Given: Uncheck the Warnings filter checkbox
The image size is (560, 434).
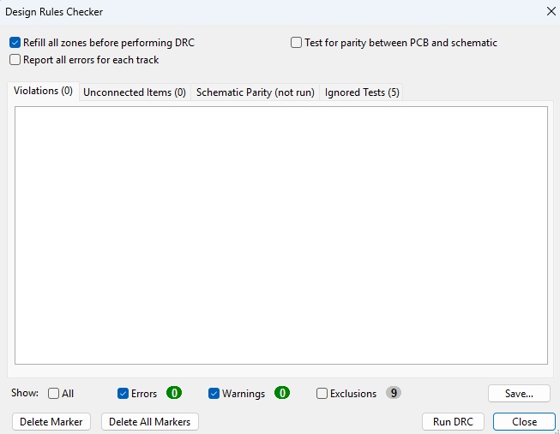Looking at the screenshot, I should click(214, 394).
